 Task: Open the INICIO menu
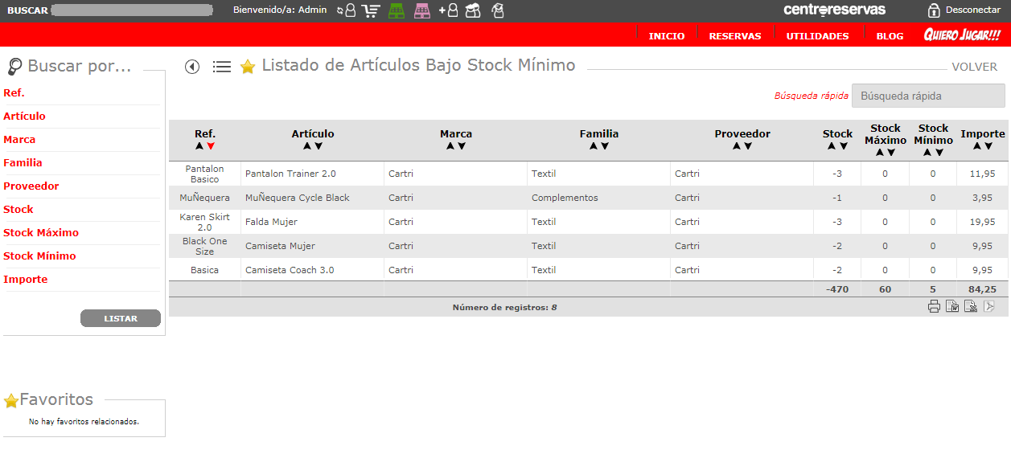pyautogui.click(x=667, y=36)
